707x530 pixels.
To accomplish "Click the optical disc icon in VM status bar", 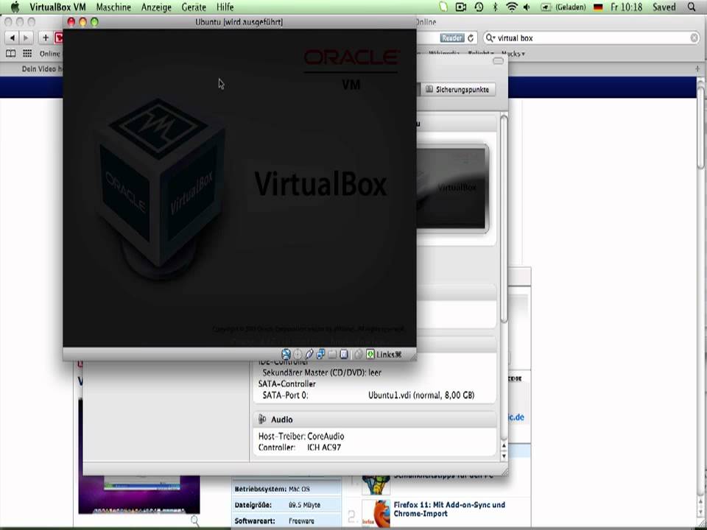I will click(x=298, y=355).
